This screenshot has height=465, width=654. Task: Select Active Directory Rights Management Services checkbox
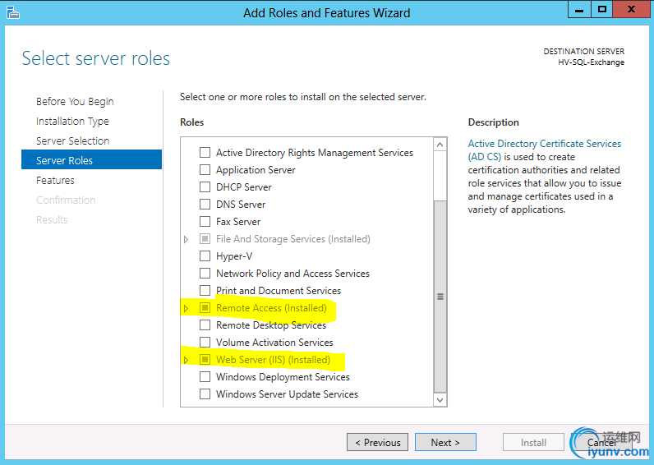[205, 153]
